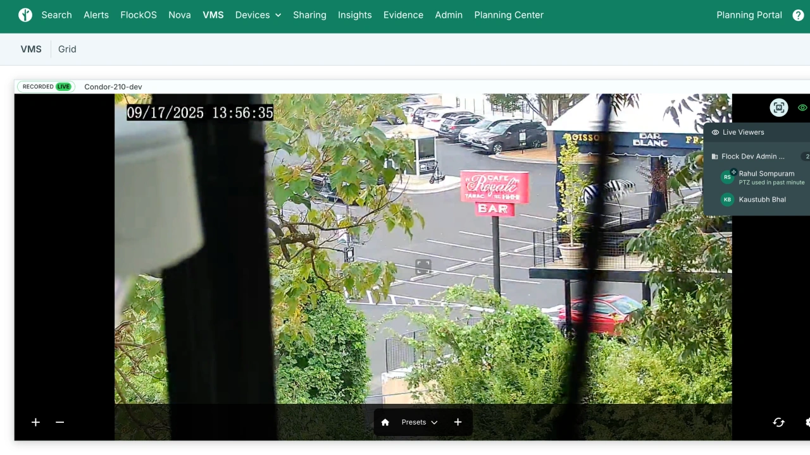Click the center fullscreen frame icon
810x455 pixels.
coord(423,267)
